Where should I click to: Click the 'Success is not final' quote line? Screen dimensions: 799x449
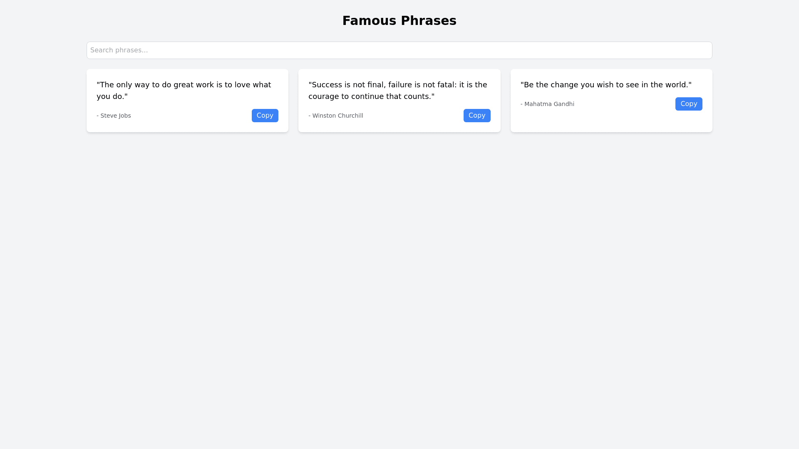397,85
